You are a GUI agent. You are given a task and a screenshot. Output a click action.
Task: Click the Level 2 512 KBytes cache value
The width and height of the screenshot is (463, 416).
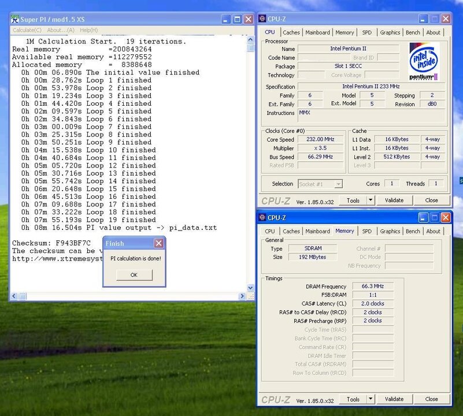point(397,157)
